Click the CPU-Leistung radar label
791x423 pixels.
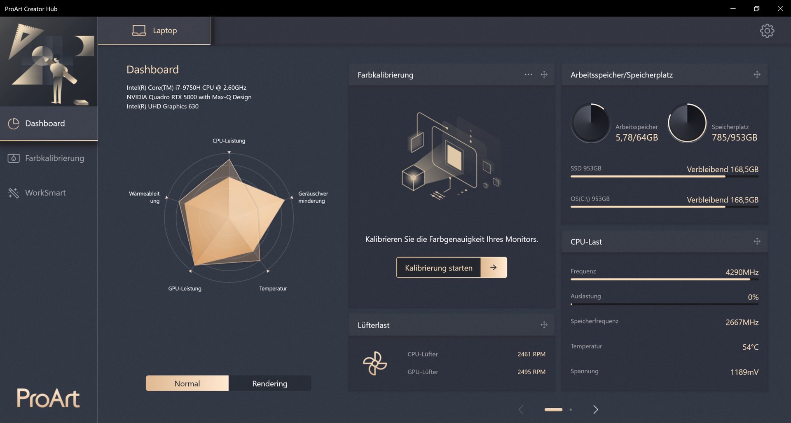[229, 141]
